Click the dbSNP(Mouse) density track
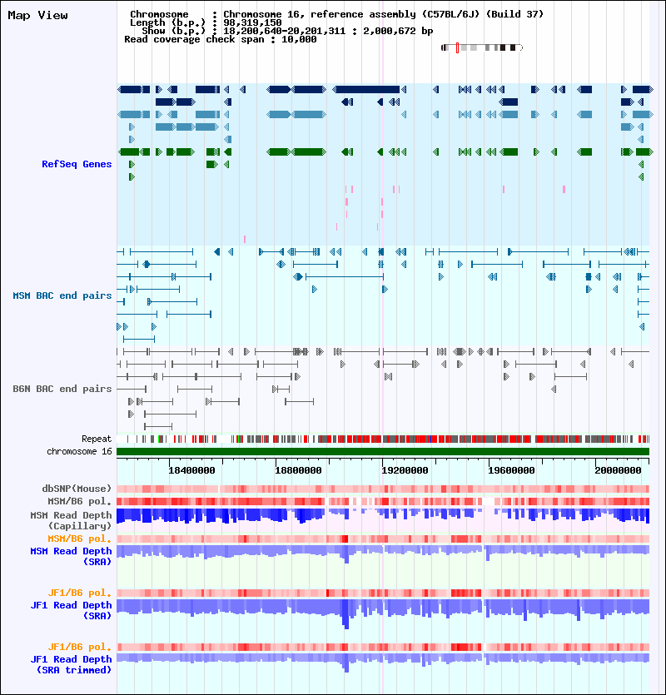 point(383,489)
